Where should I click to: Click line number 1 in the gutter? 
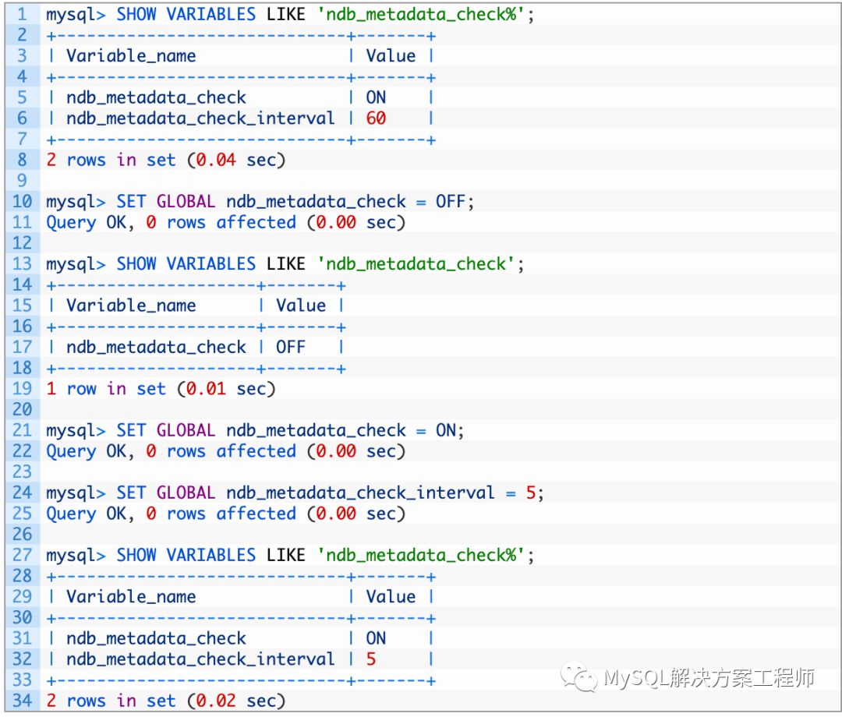coord(22,14)
